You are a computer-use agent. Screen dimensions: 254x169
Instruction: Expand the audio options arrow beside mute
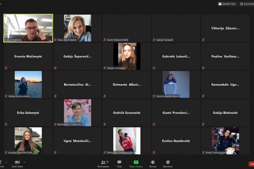pos(6,162)
